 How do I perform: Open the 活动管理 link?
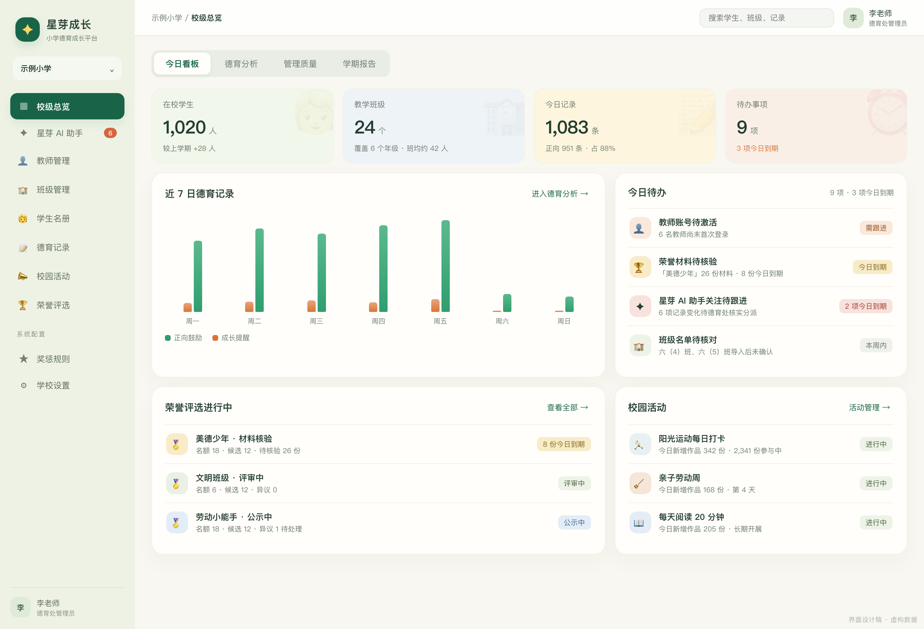869,407
